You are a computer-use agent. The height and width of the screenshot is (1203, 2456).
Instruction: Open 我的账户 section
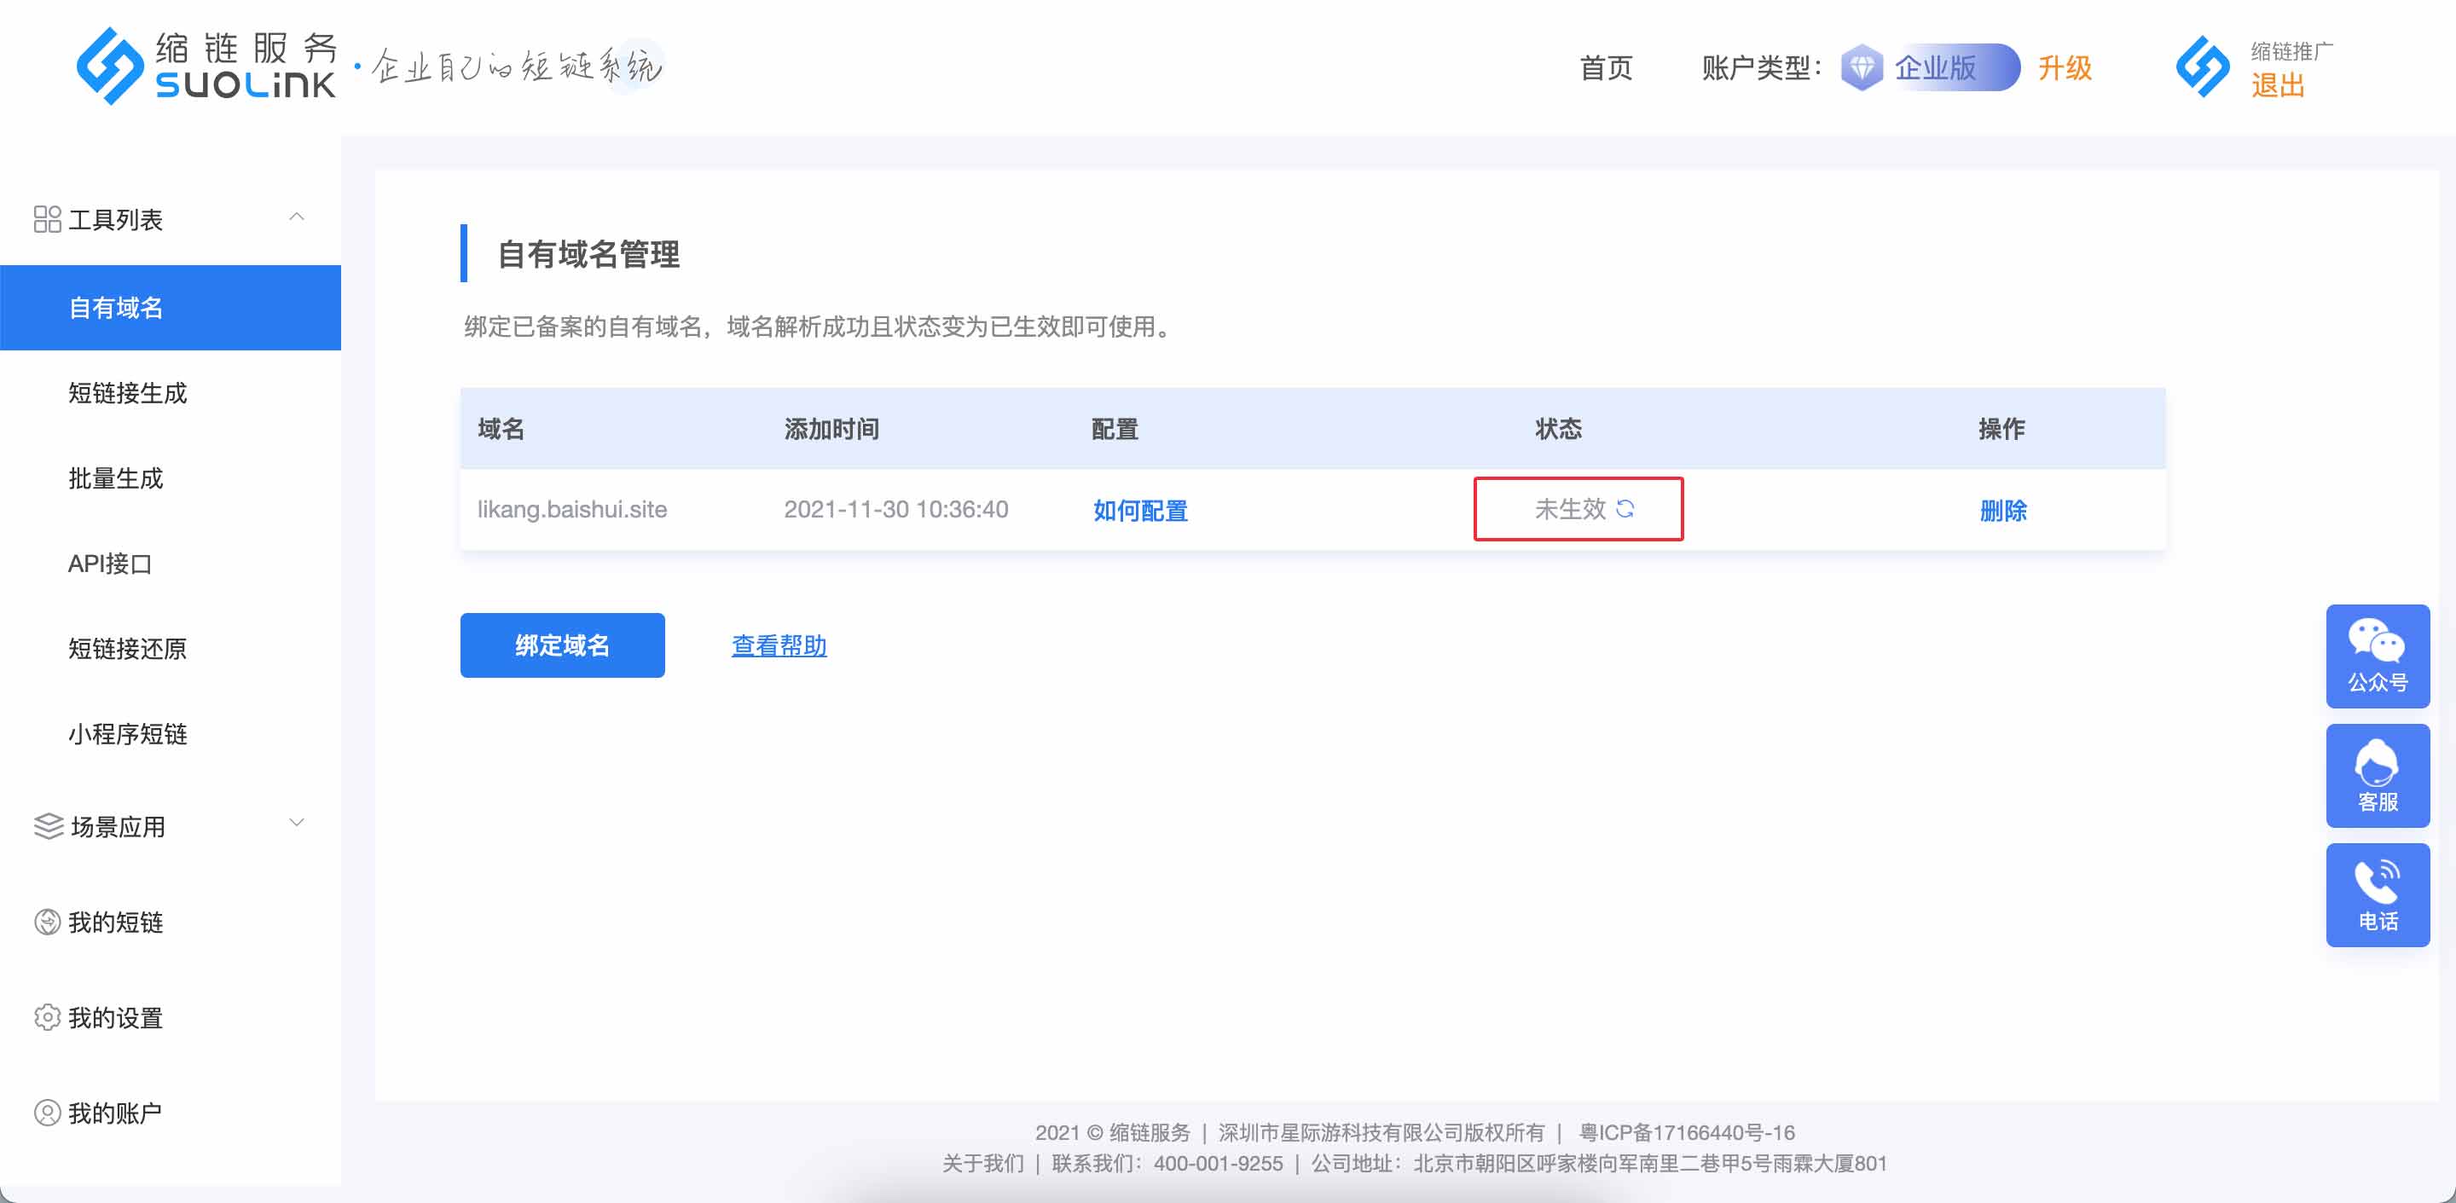coord(115,1113)
